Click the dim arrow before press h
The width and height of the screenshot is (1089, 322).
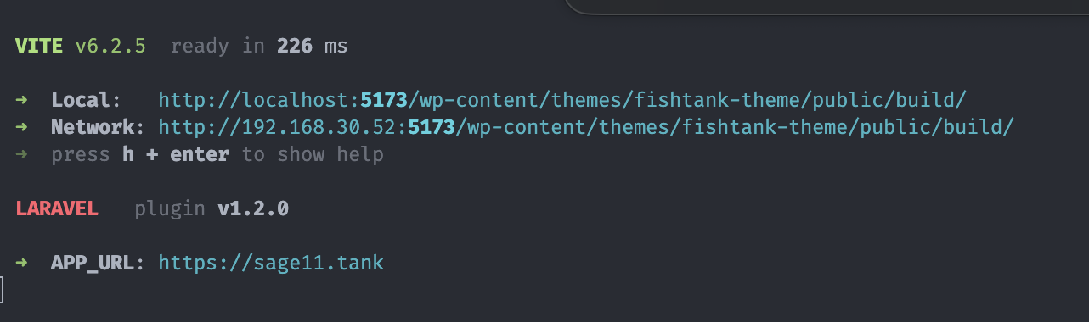coord(22,154)
